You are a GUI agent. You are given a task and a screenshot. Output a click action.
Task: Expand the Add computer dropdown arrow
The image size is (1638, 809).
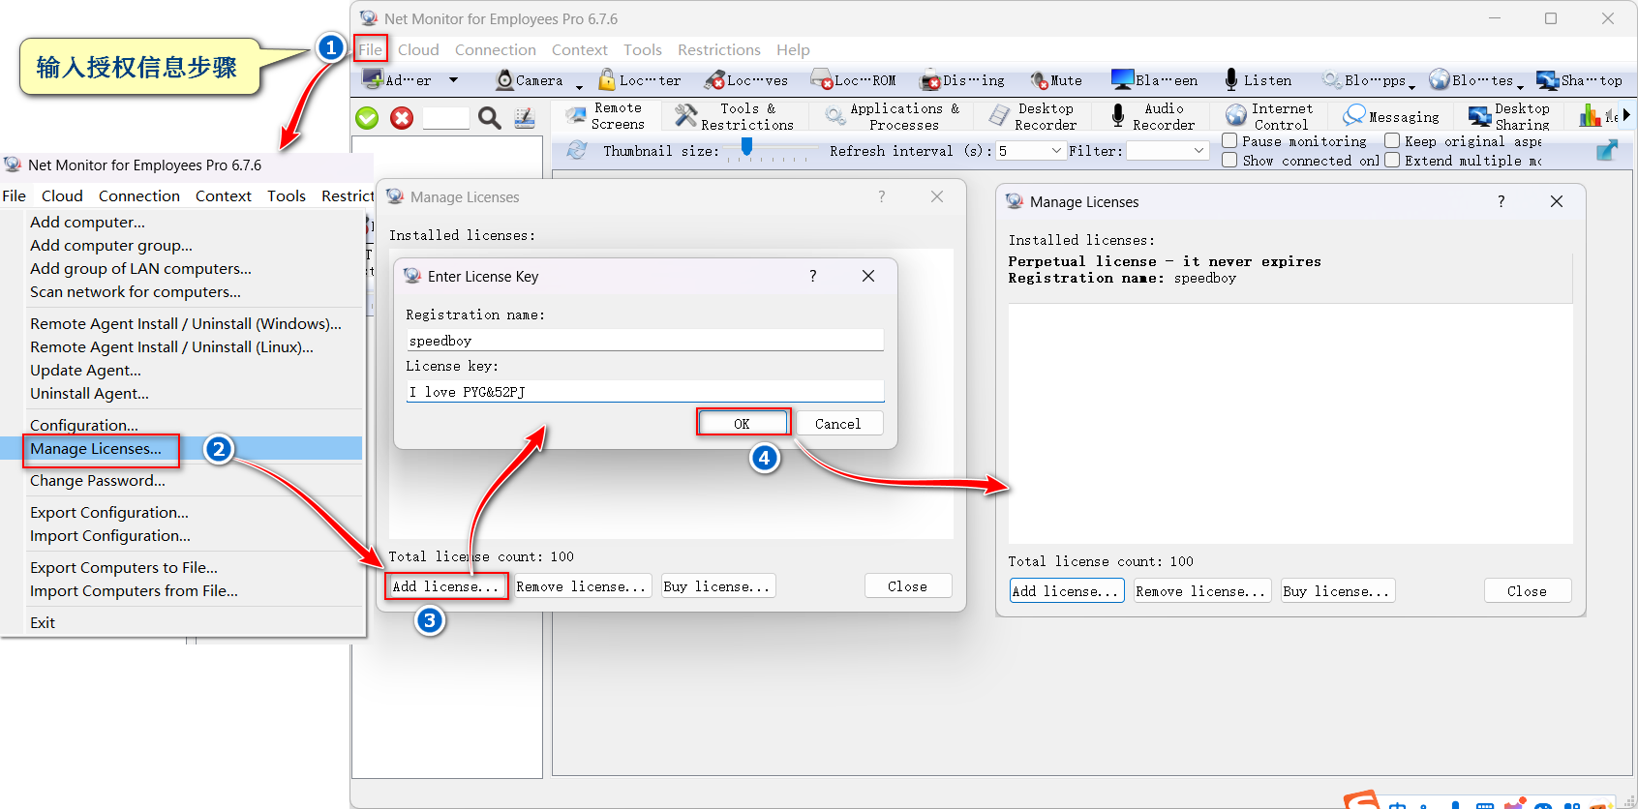point(453,80)
